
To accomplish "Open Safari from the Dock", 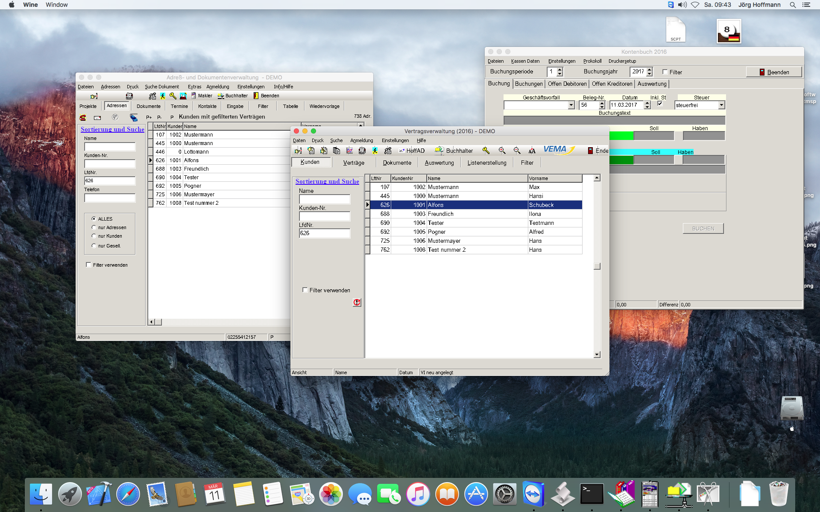I will click(x=128, y=495).
